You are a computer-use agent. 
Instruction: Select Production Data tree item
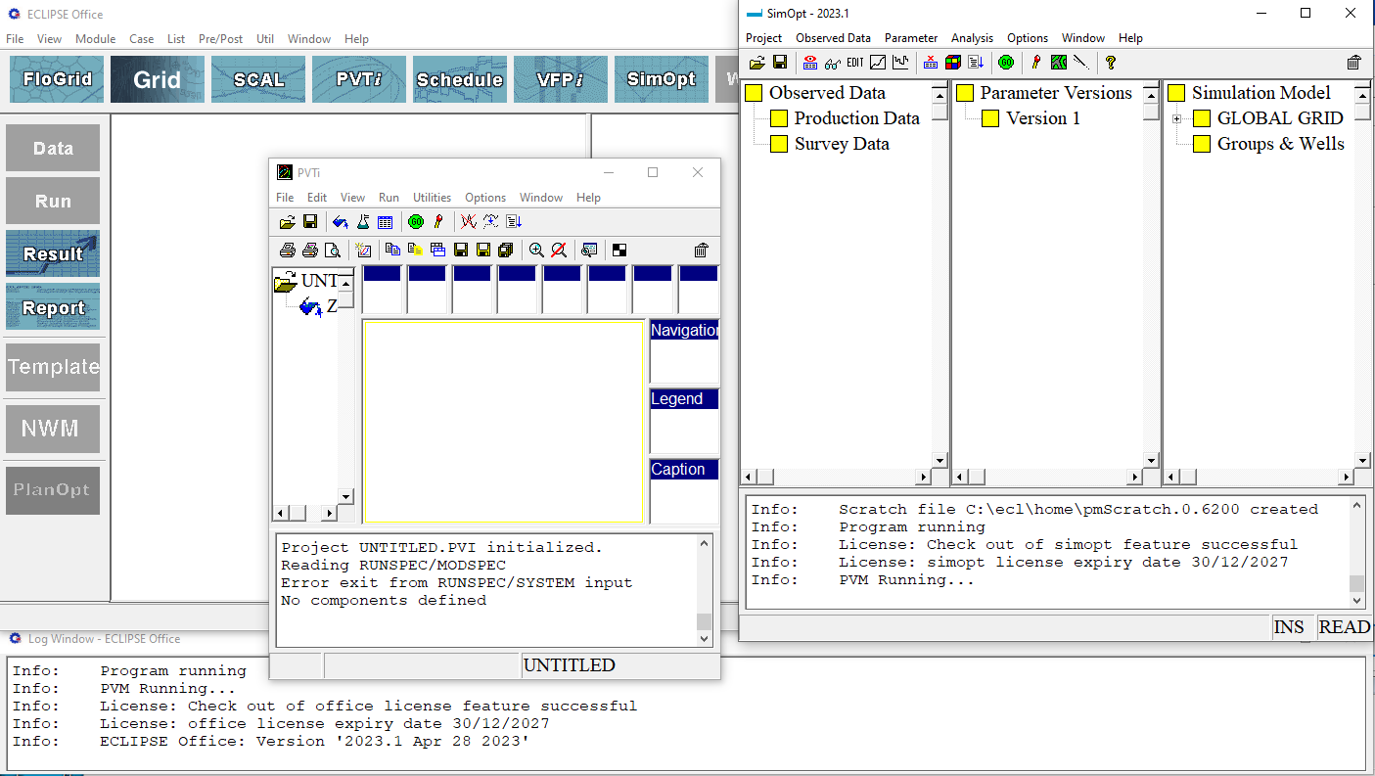(856, 118)
